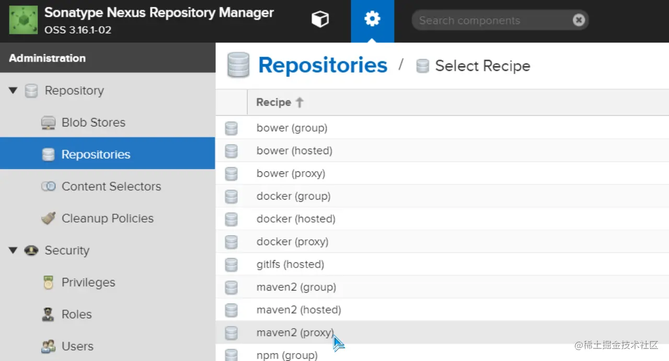Select the maven2 (group) recipe

442,287
